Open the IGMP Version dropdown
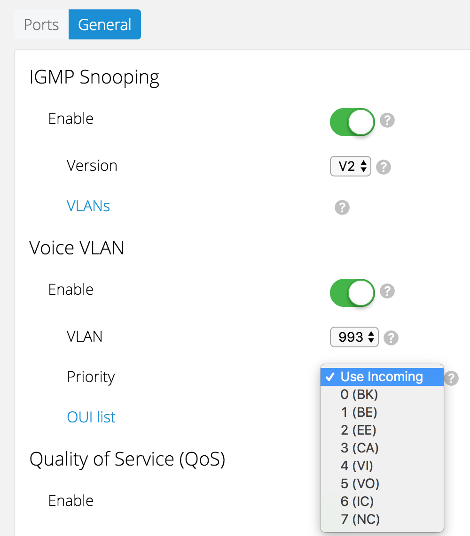 click(x=350, y=166)
